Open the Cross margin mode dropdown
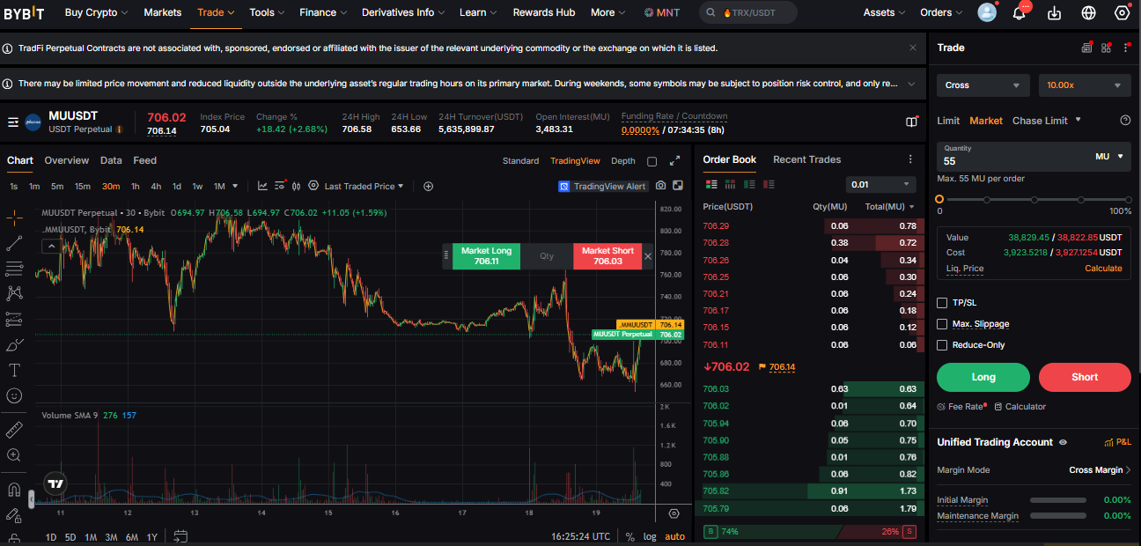 983,85
